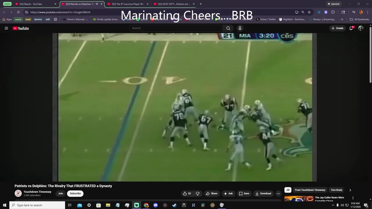Image resolution: width=372 pixels, height=209 pixels.
Task: Switch to #1 Lacrosse Player tab
Action: click(x=128, y=4)
